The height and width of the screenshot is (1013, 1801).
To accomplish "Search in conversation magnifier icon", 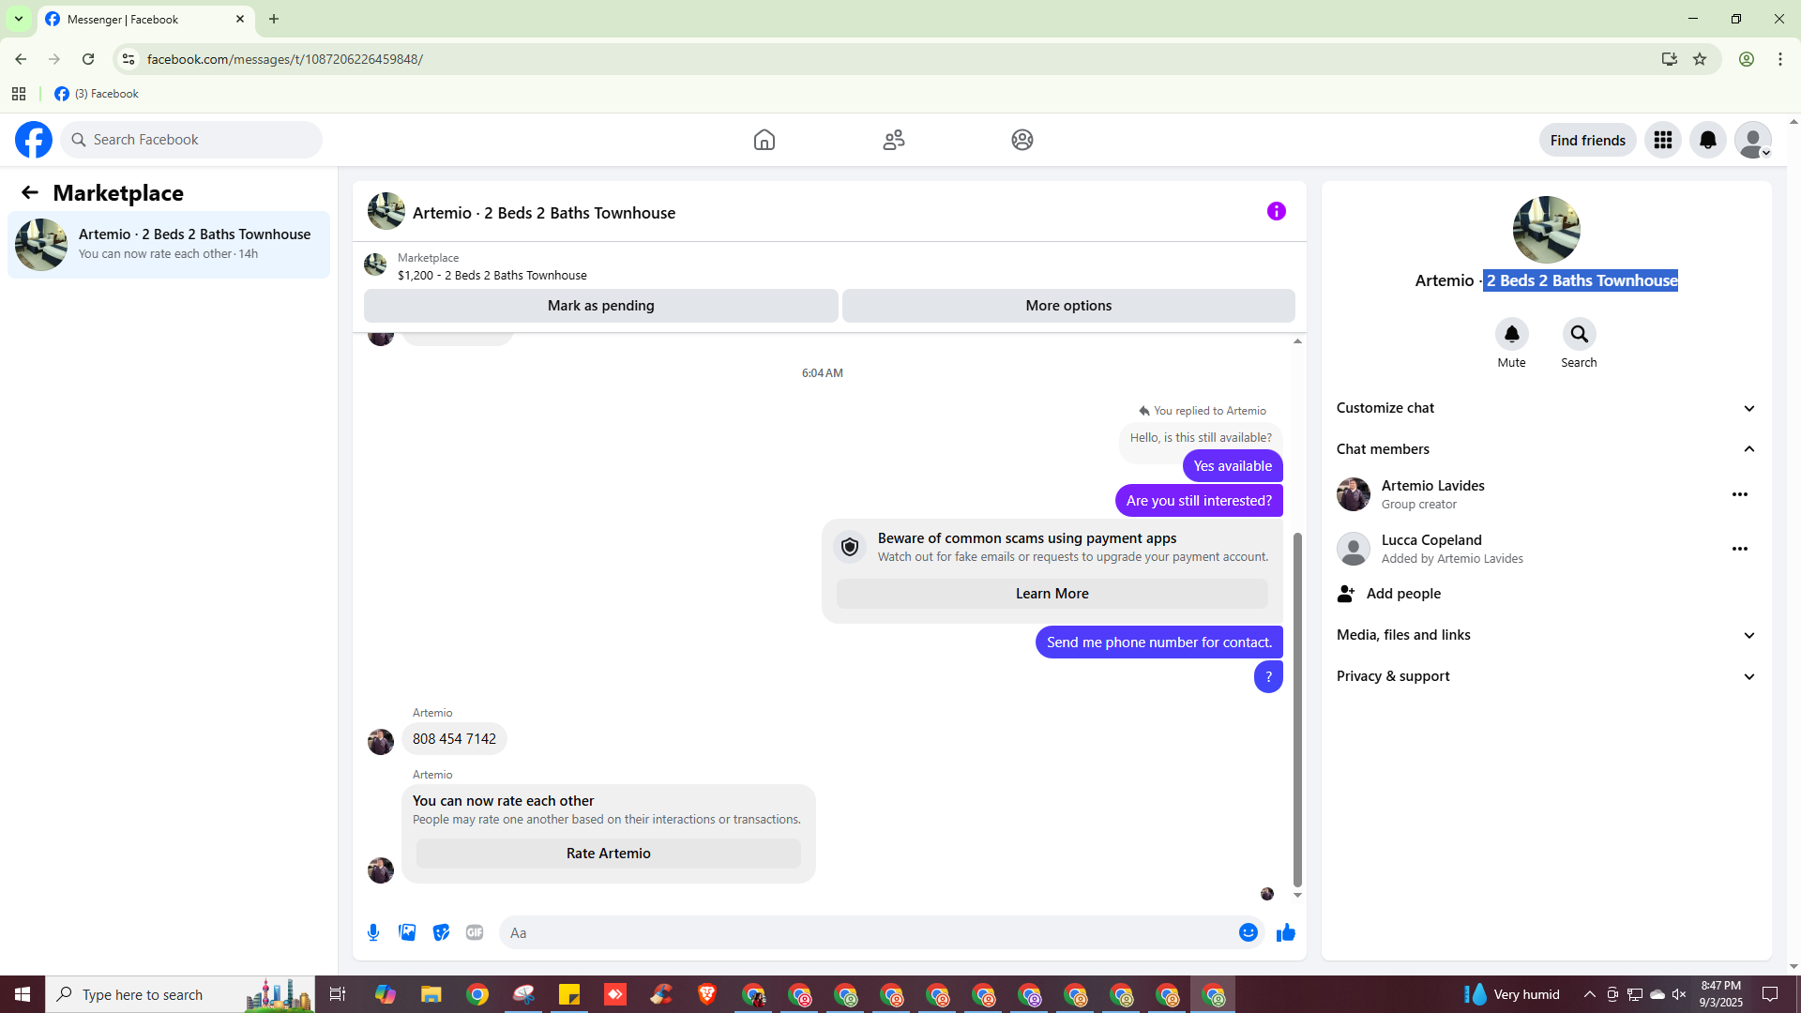I will point(1580,334).
